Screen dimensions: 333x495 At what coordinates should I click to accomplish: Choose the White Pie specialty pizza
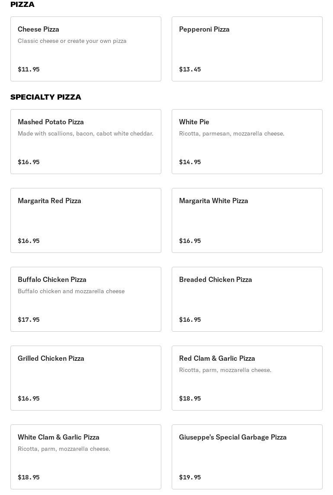247,142
